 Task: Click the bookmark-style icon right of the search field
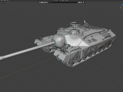tap(79, 2)
